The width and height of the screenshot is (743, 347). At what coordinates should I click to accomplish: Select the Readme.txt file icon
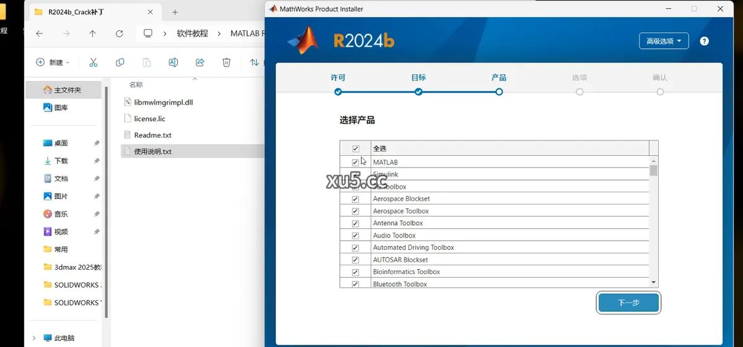click(x=128, y=135)
